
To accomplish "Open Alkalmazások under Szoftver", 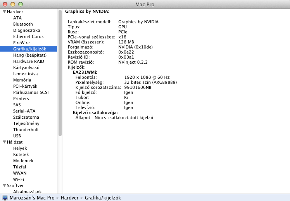I will [28, 192].
